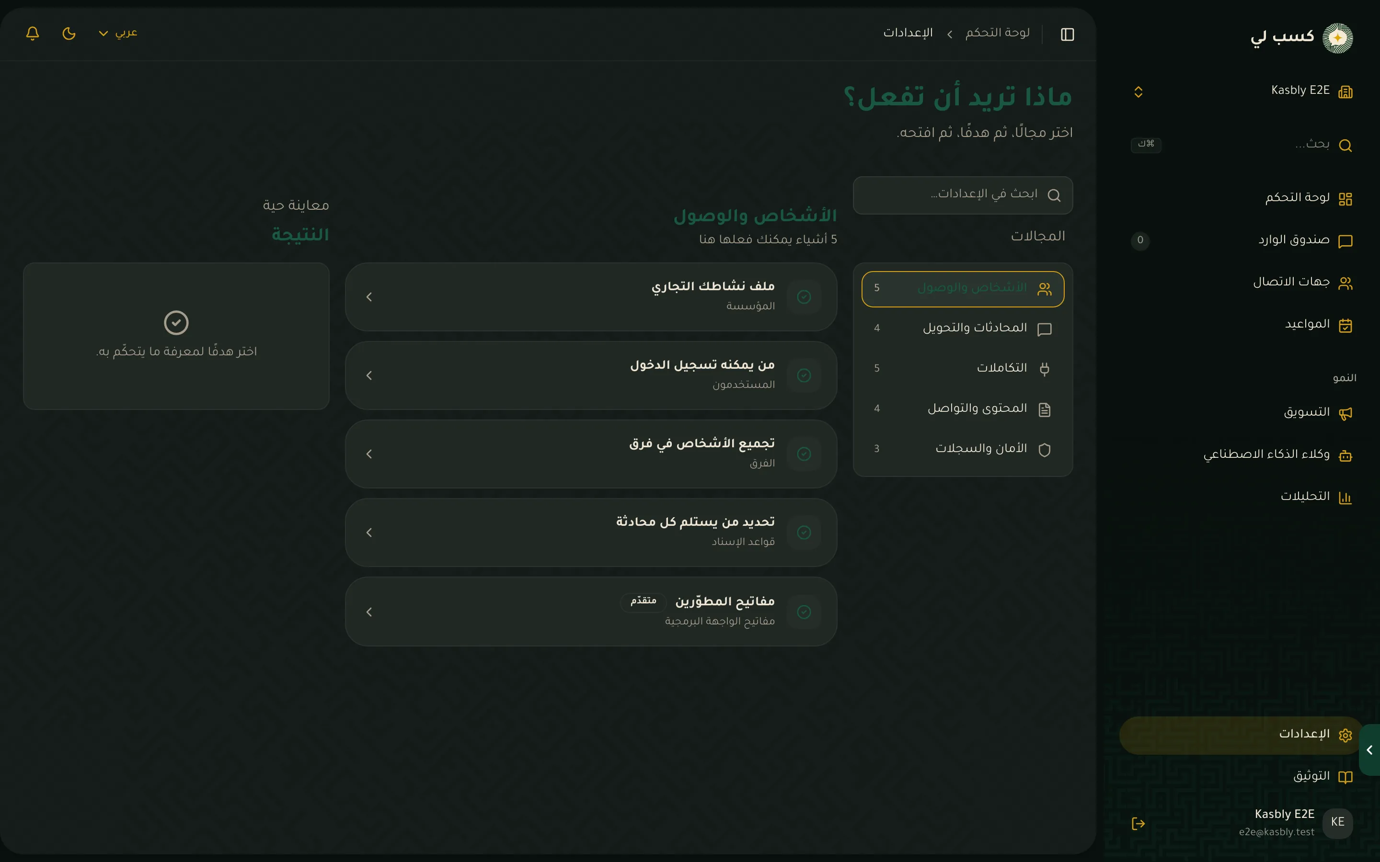Click the inbox message icon

1345,241
